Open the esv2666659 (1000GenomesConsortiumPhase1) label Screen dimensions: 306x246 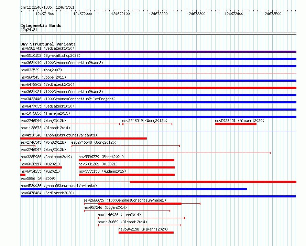point(125,200)
